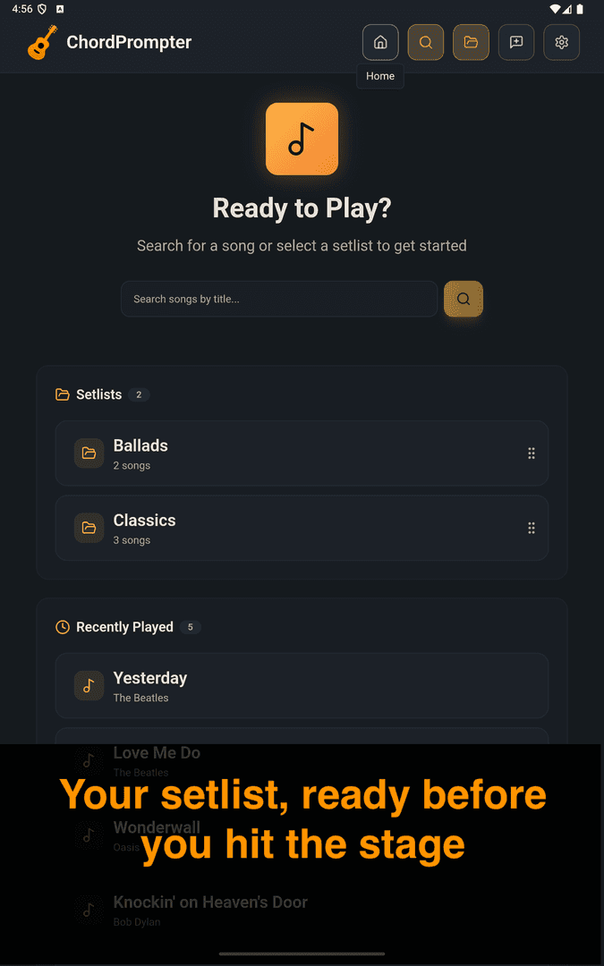
Task: Open settings via the gear icon
Action: tap(561, 42)
